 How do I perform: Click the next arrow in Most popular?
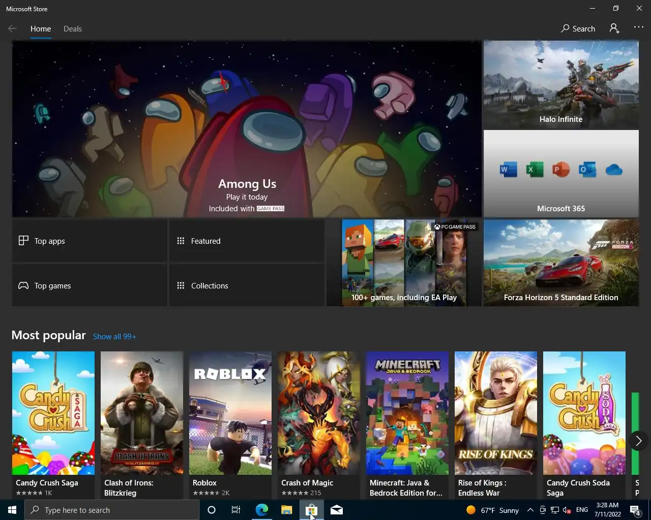[x=639, y=441]
